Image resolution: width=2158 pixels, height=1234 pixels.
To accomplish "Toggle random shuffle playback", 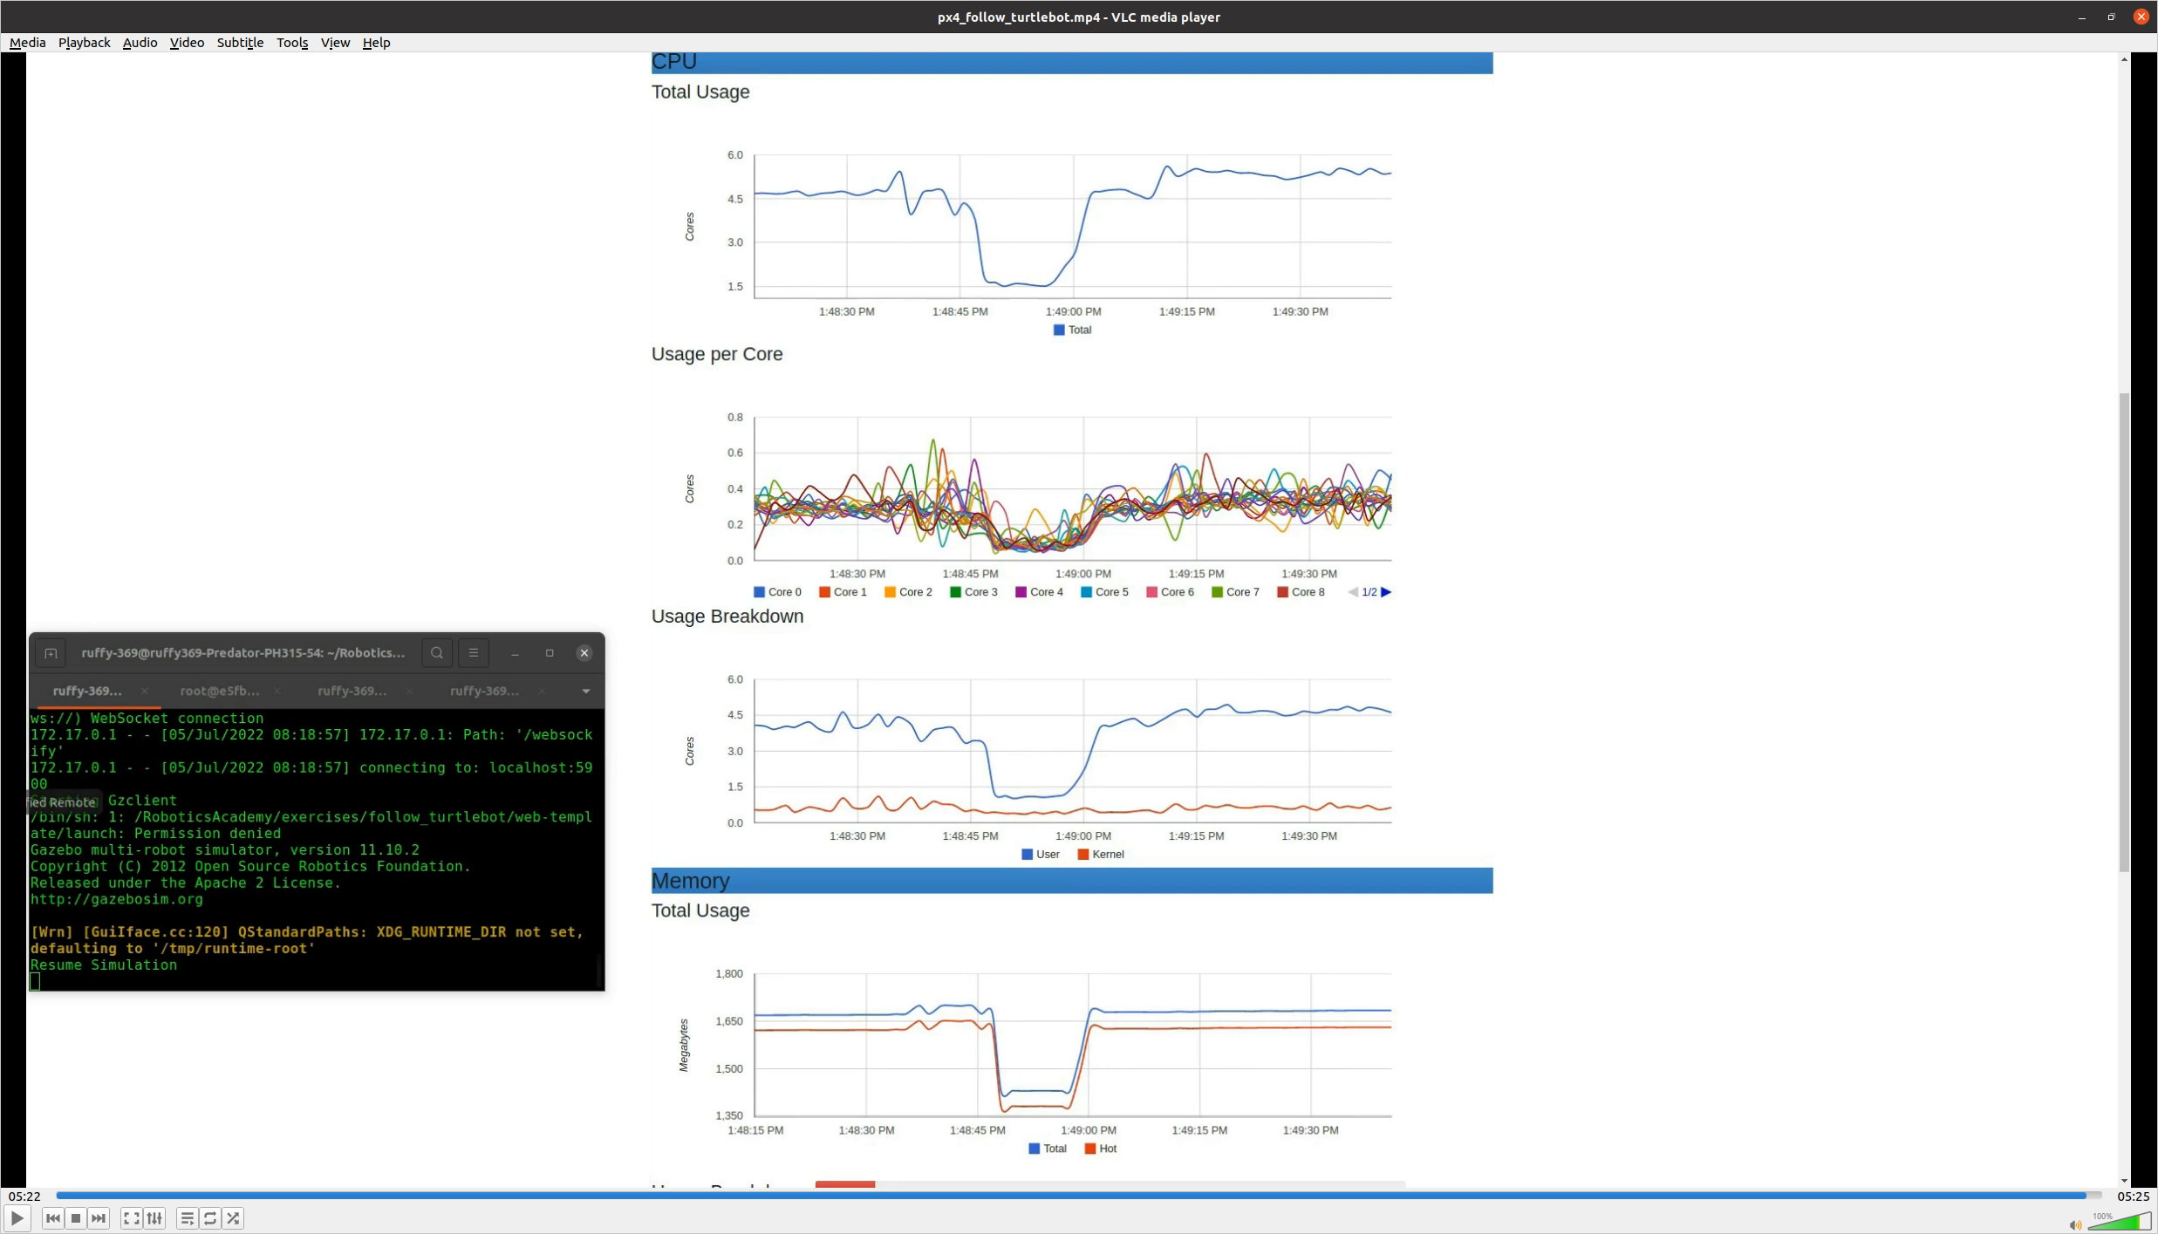I will point(233,1218).
